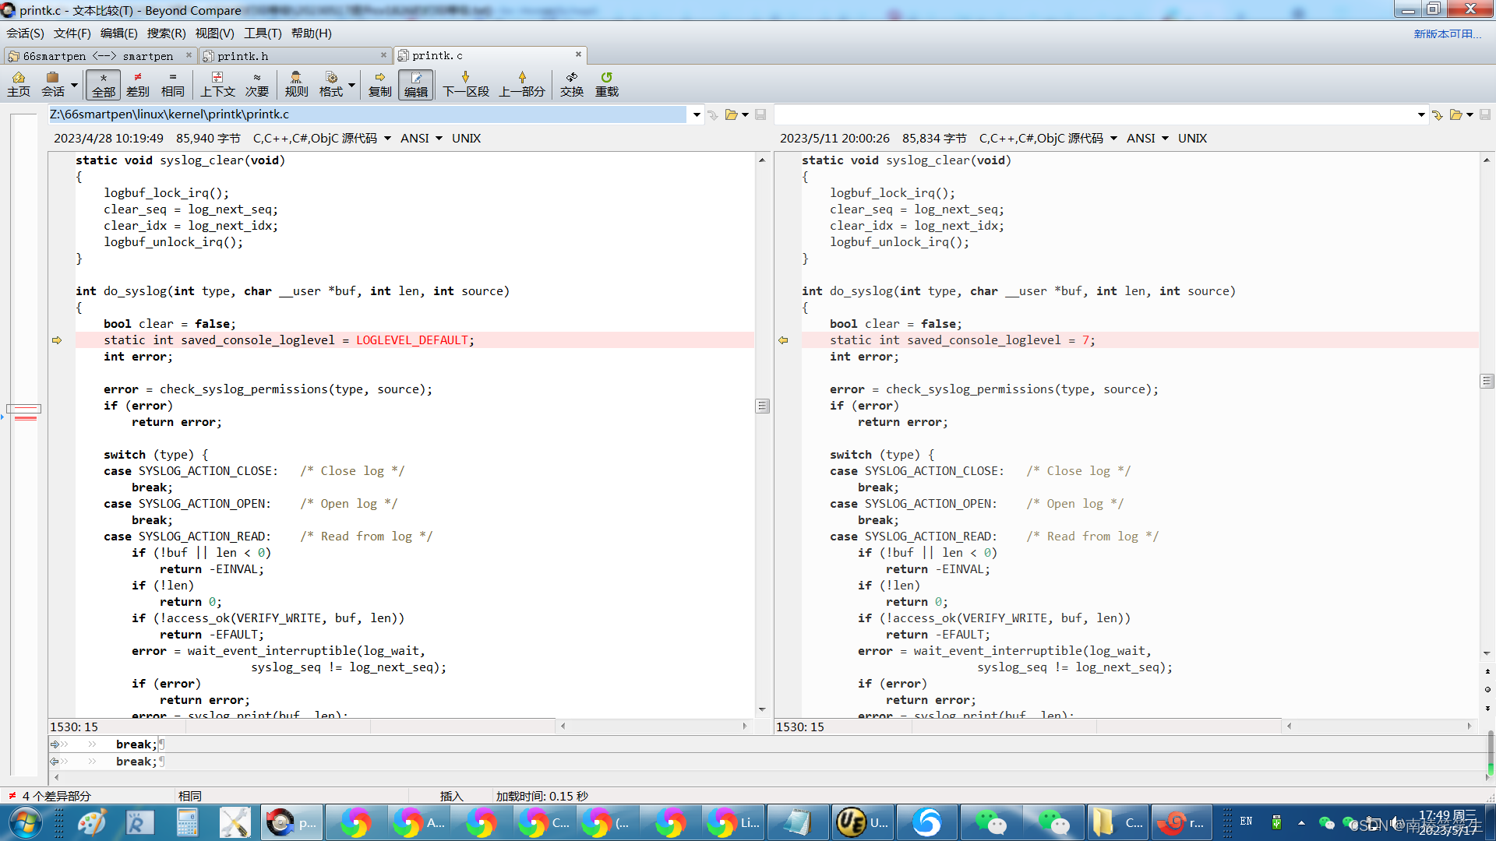1496x841 pixels.
Task: Toggle the 全部 (All) display filter
Action: pos(103,84)
